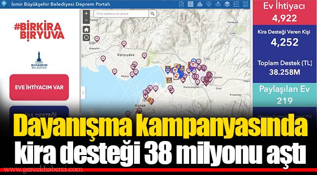Screen dimensions: 317x175
Task: Open the basemap gallery grid icon
Action: point(190,4)
